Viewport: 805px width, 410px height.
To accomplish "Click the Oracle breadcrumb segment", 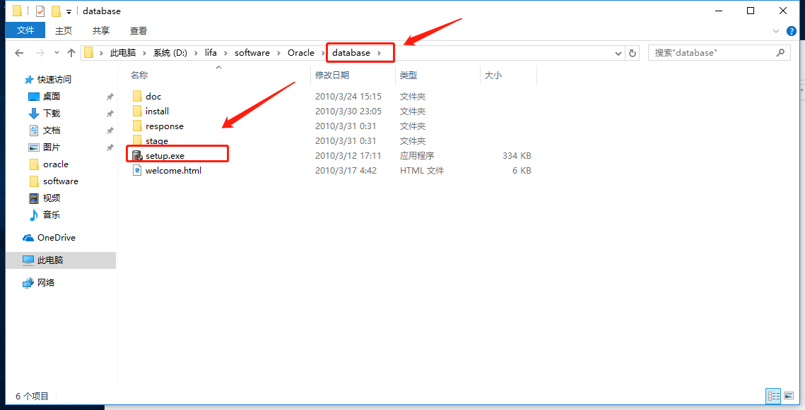I will (301, 53).
